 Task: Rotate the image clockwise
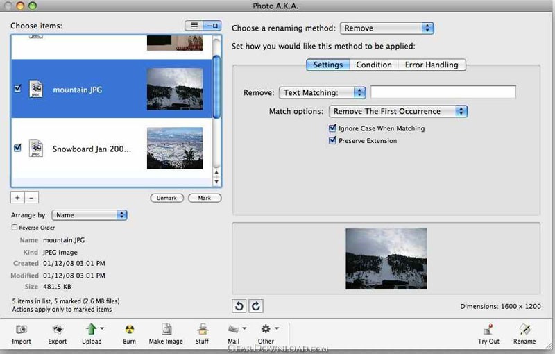256,306
